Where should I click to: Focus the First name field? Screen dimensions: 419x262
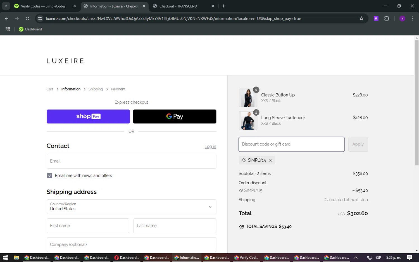[x=88, y=226]
